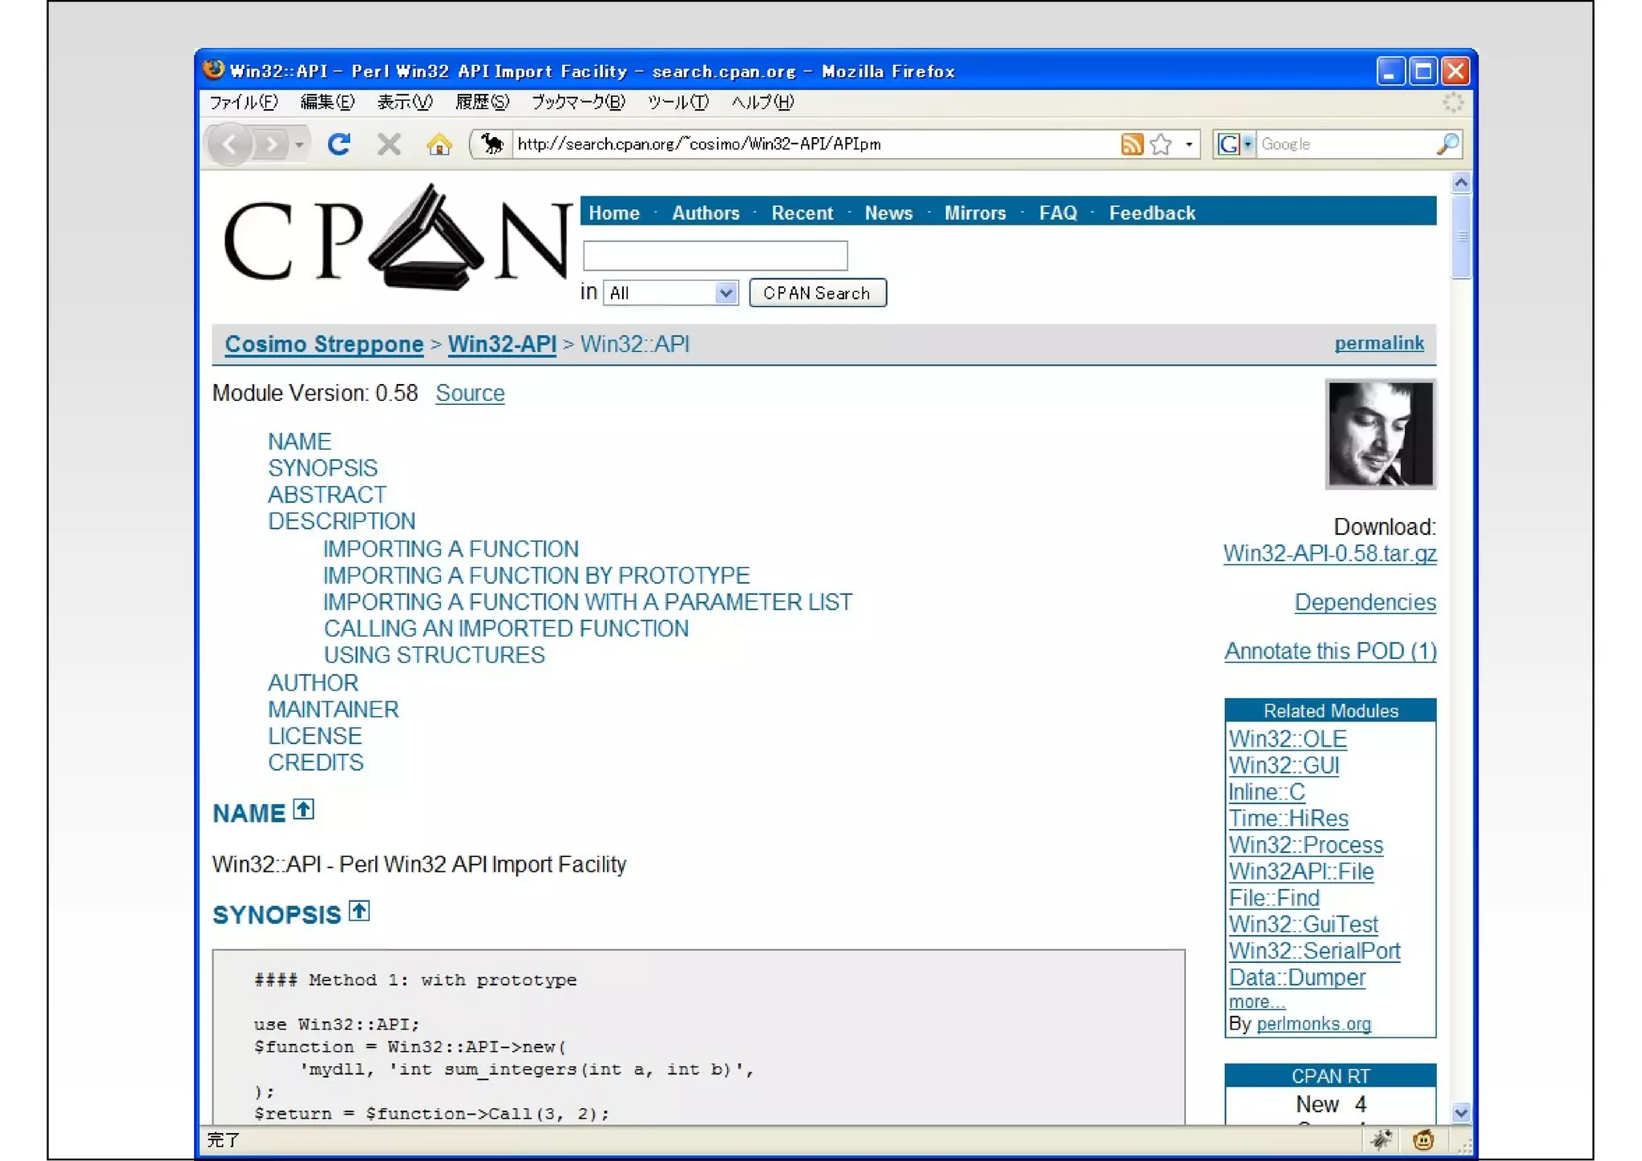Image resolution: width=1642 pixels, height=1161 pixels.
Task: Open the perlmonks.org link
Action: [1313, 1024]
